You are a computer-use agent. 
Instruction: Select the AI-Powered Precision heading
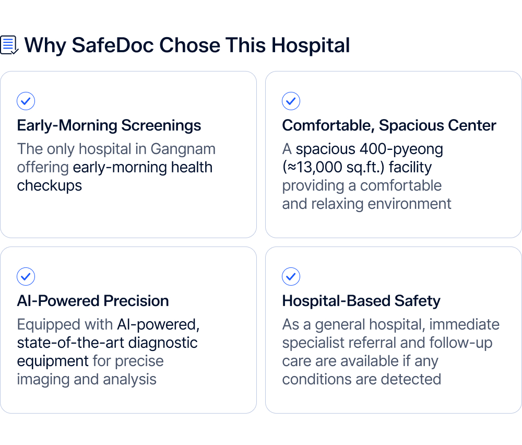tap(93, 301)
